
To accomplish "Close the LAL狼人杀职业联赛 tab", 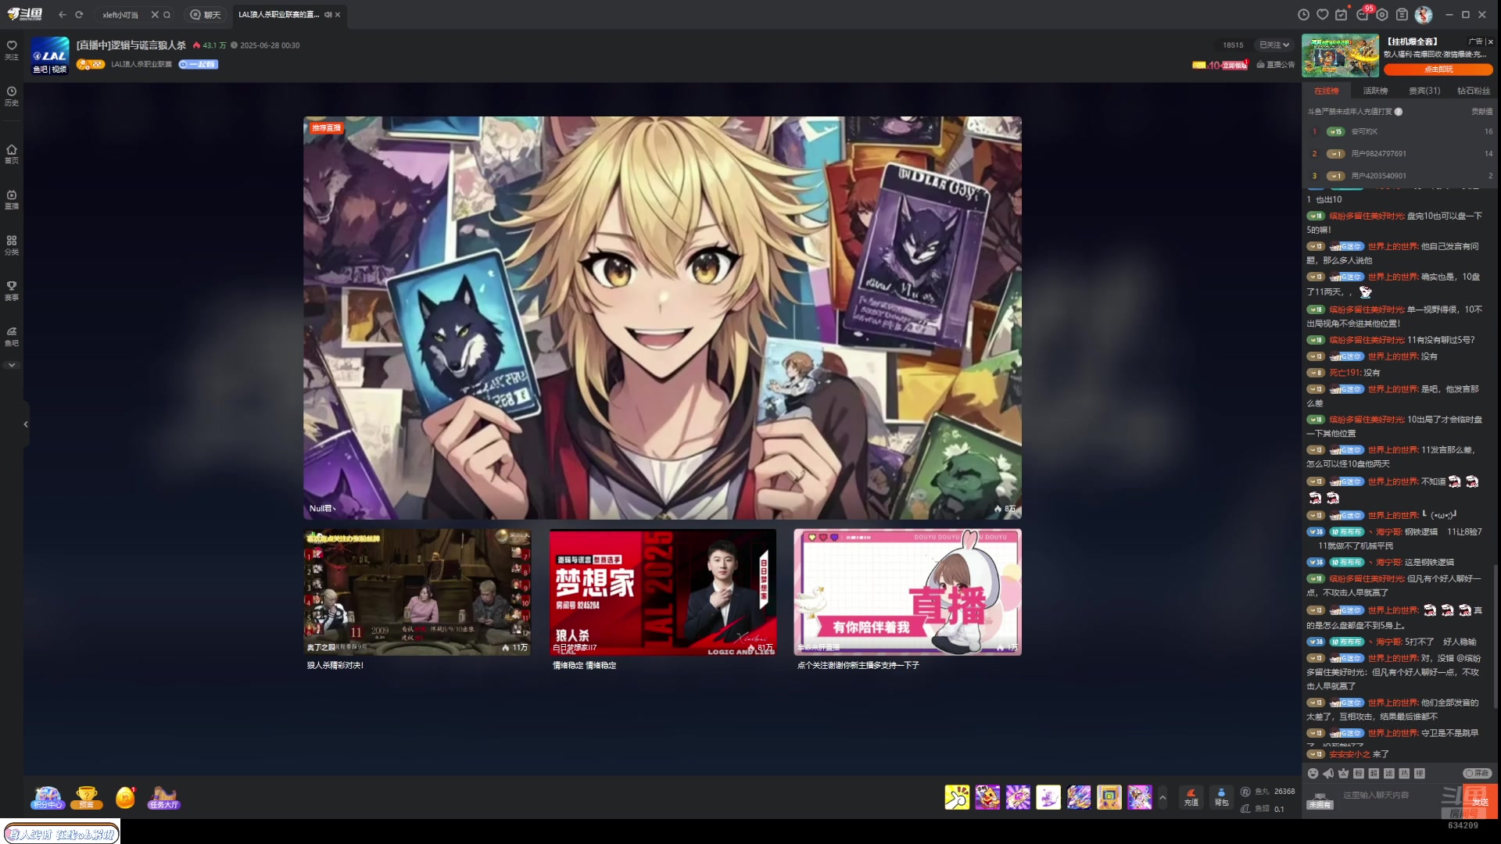I will [338, 15].
